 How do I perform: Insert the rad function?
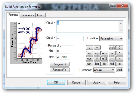[x=112, y=64]
